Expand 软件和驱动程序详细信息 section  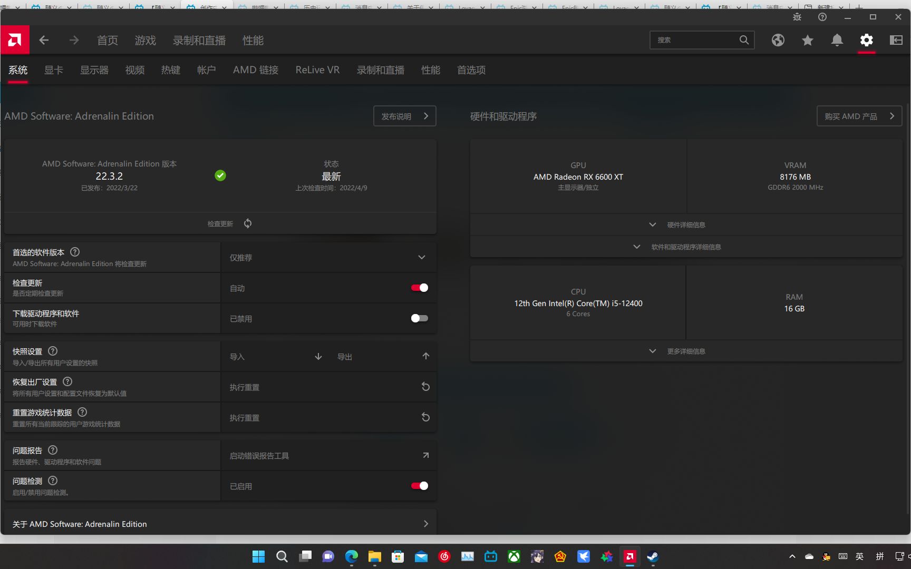pyautogui.click(x=686, y=247)
